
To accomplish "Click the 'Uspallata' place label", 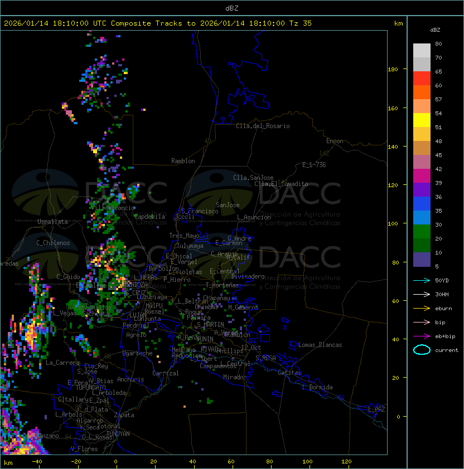I will [x=52, y=222].
